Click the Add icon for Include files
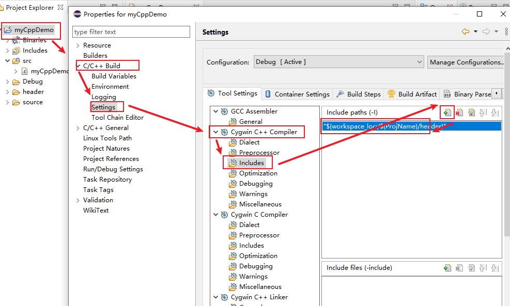The height and width of the screenshot is (306, 510). (x=447, y=267)
